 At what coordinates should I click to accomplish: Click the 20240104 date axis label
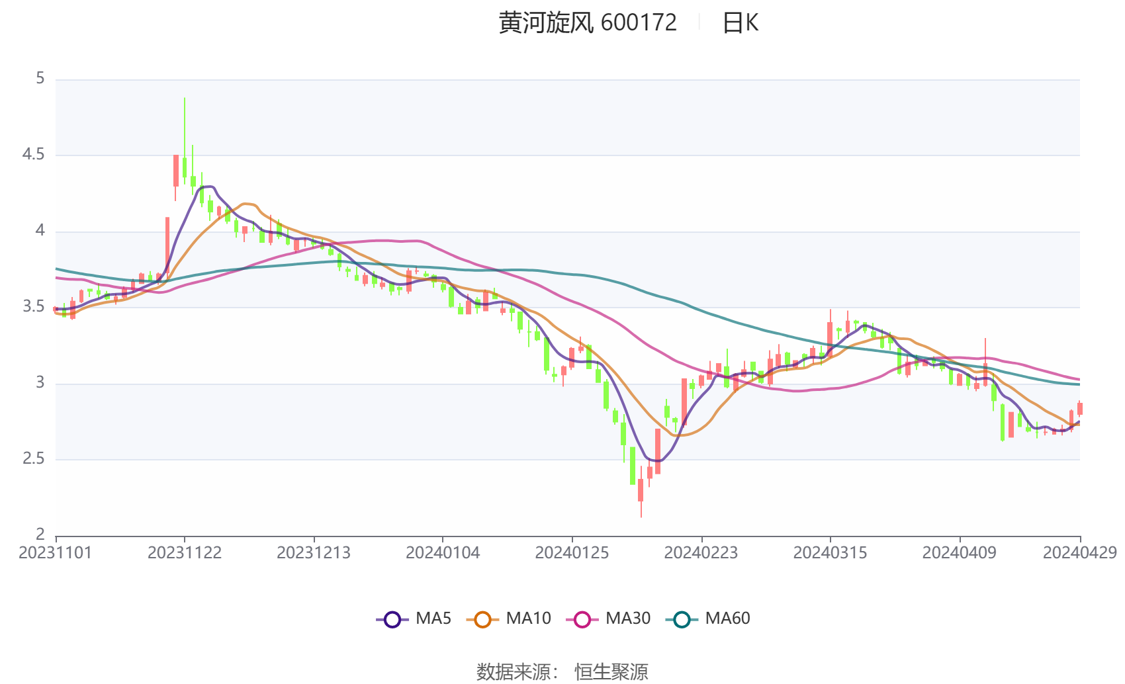click(443, 553)
